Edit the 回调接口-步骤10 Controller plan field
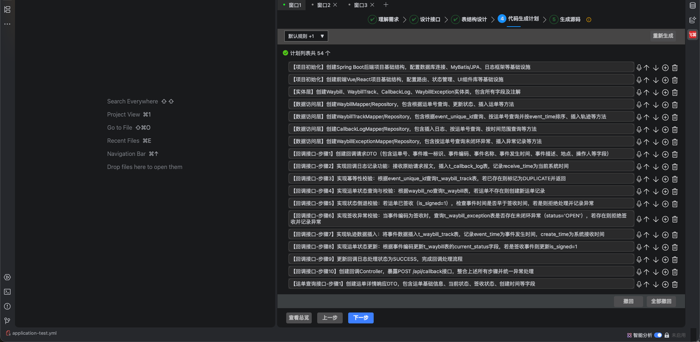The image size is (700, 342). click(461, 272)
